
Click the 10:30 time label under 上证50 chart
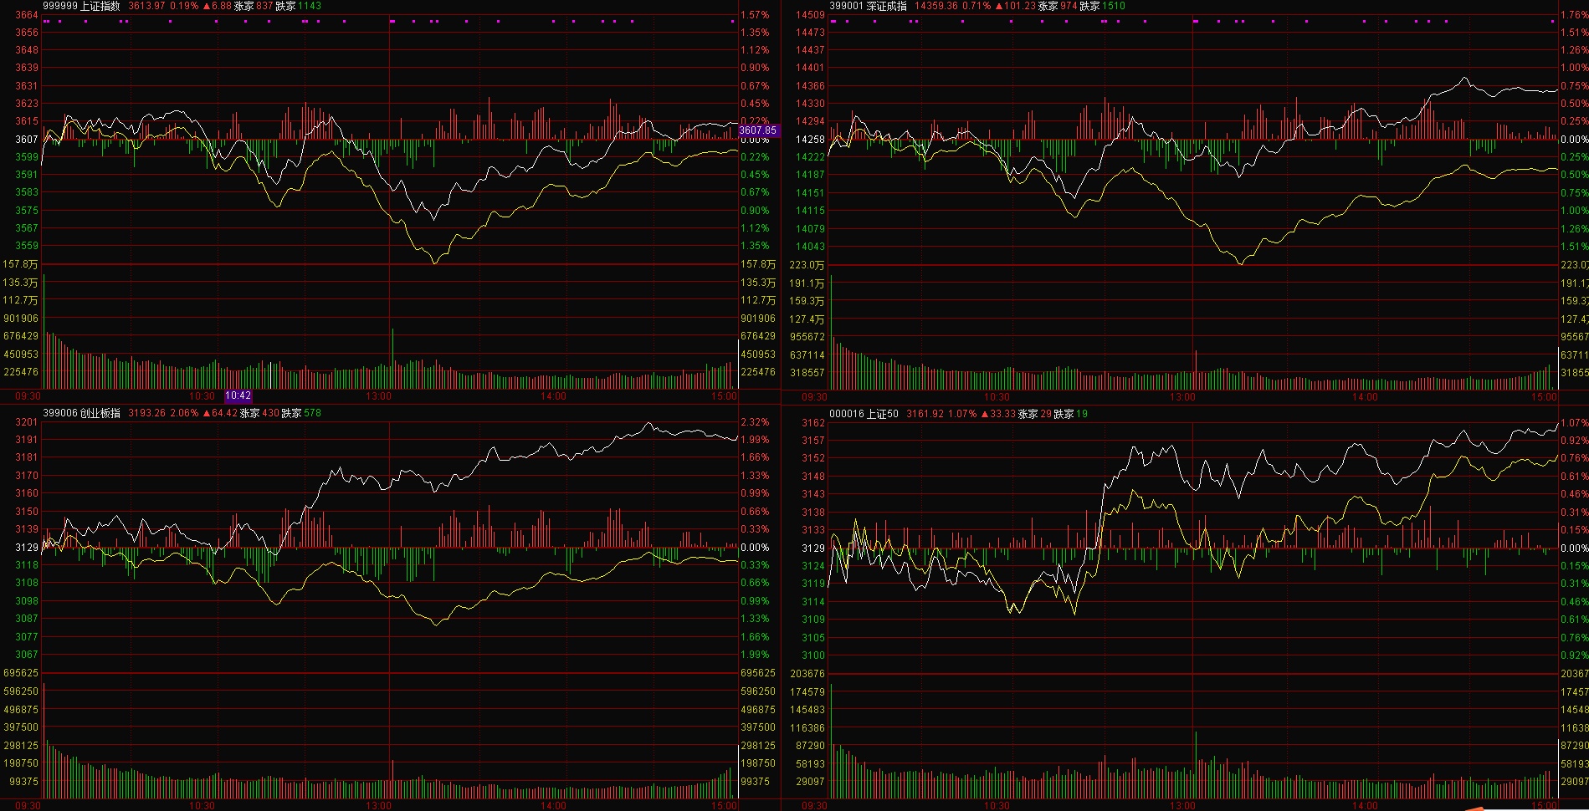[997, 806]
